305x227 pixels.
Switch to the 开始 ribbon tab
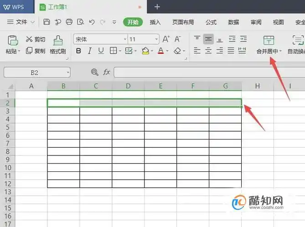pos(133,22)
